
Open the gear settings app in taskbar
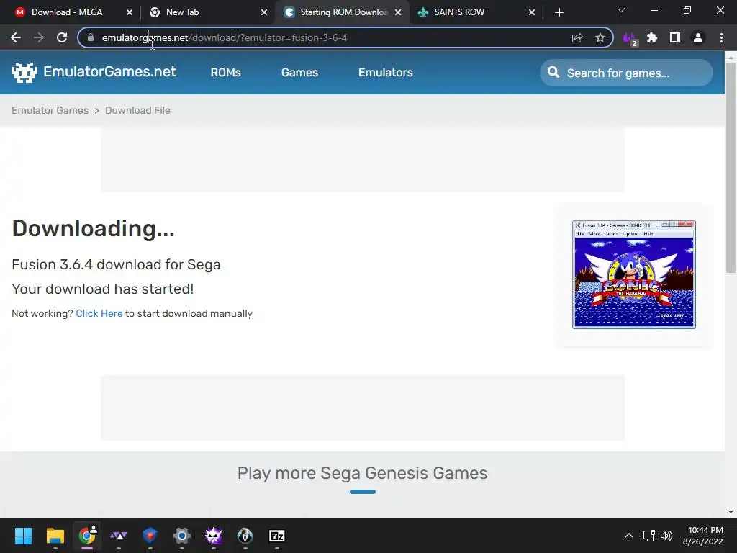coord(182,536)
